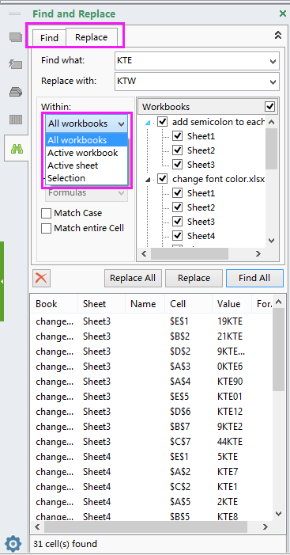Collapse options with the double chevron icon
Viewport: 290px width, 555px height.
[x=278, y=35]
